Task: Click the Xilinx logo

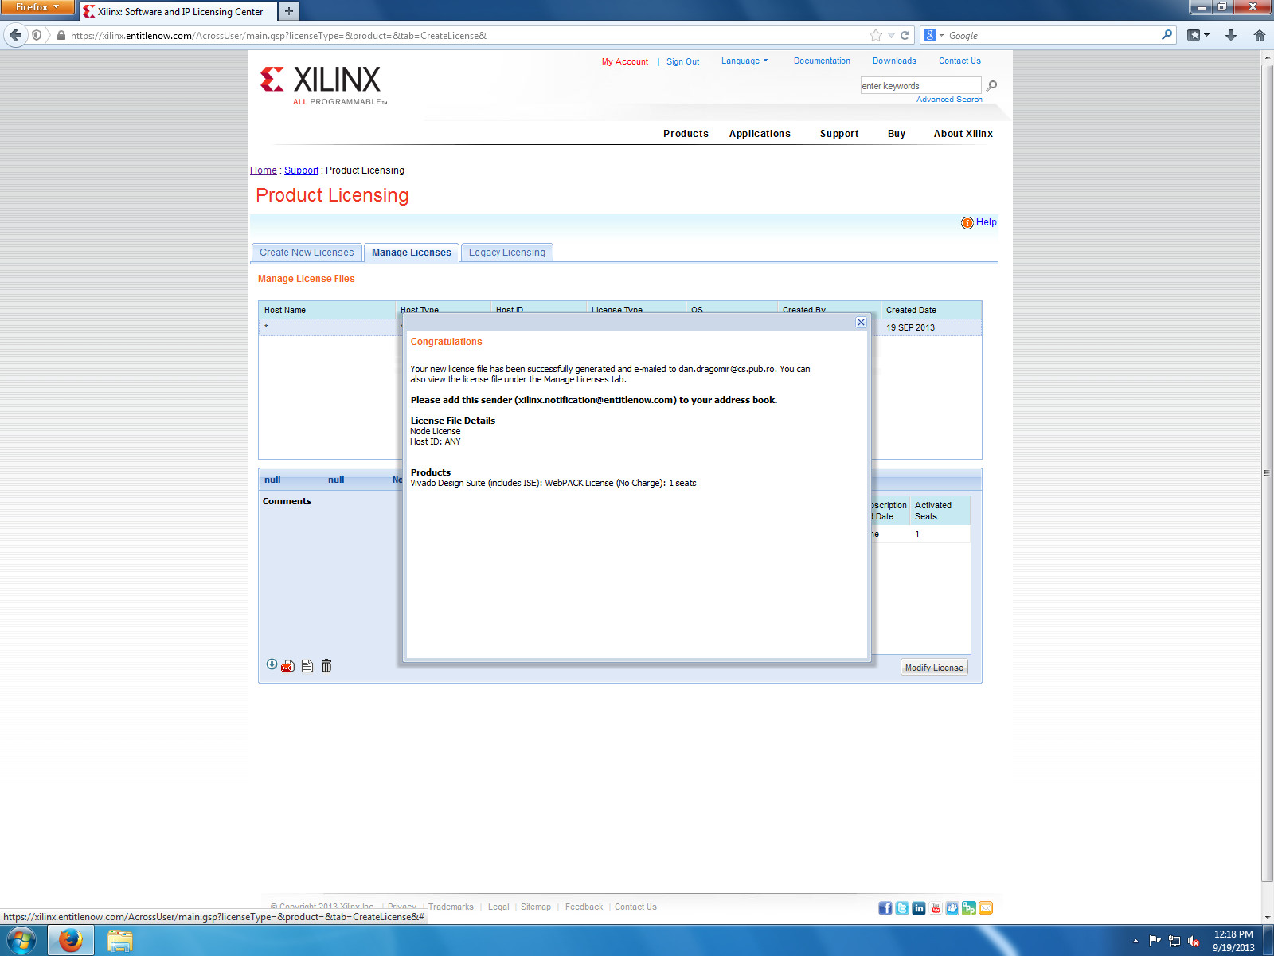Action: point(321,82)
